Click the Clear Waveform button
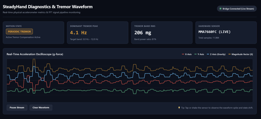 tap(41, 108)
